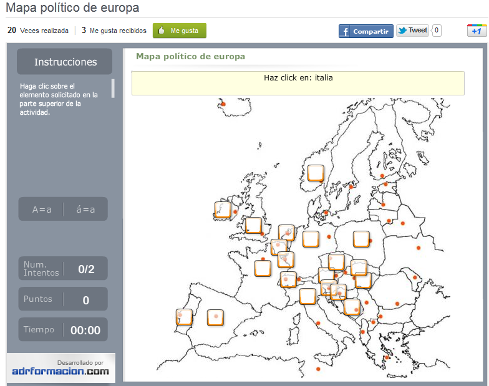Click the Google +1 button
489x386 pixels.
(x=477, y=31)
